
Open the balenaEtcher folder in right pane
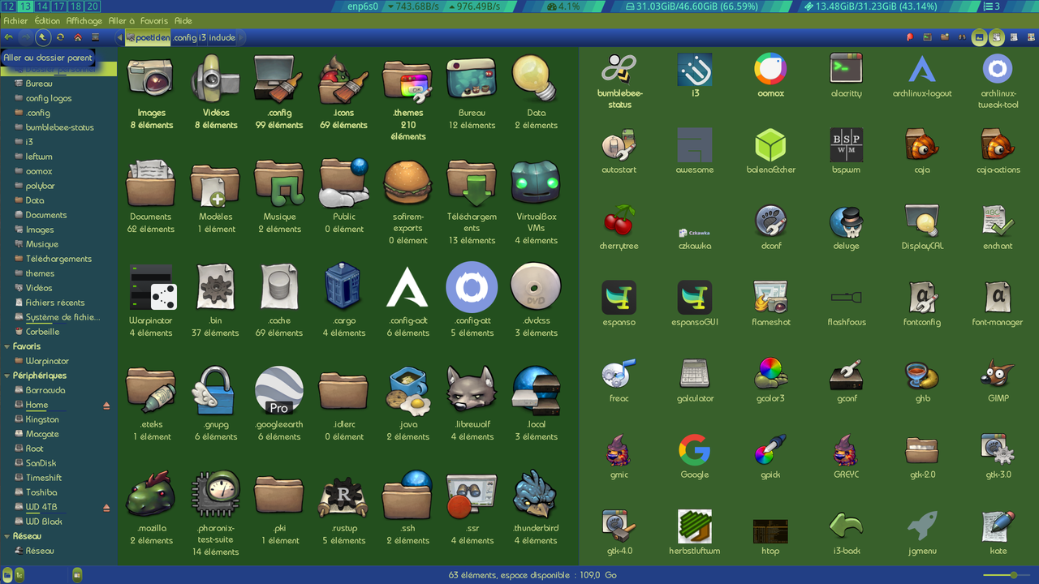(x=770, y=152)
